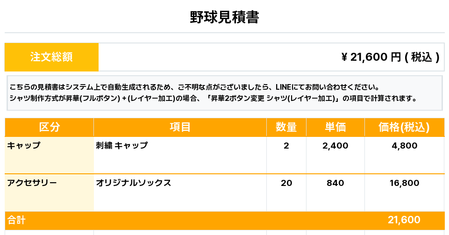The height and width of the screenshot is (235, 449).
Task: Select the オリジナルソックス item cell
Action: point(180,192)
